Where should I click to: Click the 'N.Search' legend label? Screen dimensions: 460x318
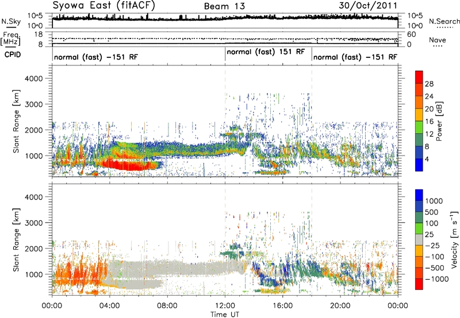pos(444,21)
